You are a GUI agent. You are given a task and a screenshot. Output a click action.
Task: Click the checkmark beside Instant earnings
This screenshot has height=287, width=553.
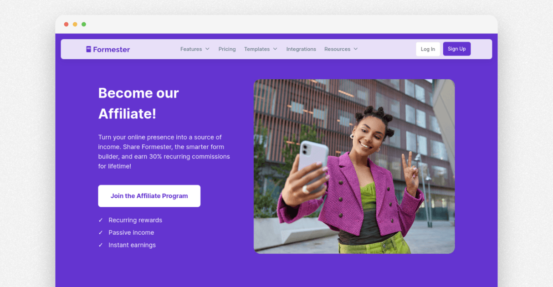tap(101, 245)
